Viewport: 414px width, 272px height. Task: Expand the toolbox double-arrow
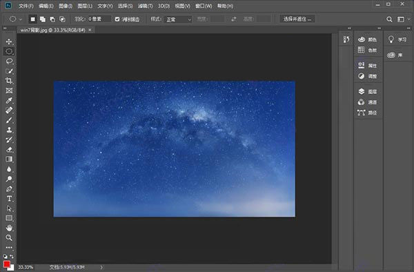5,28
